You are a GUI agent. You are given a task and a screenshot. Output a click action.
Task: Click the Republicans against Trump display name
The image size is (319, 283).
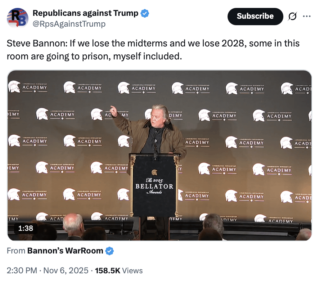[85, 13]
